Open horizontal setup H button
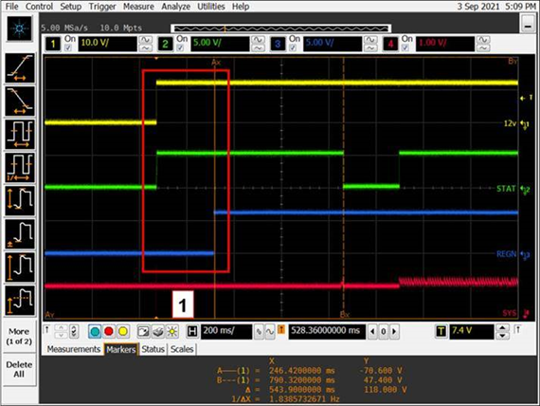 point(192,331)
